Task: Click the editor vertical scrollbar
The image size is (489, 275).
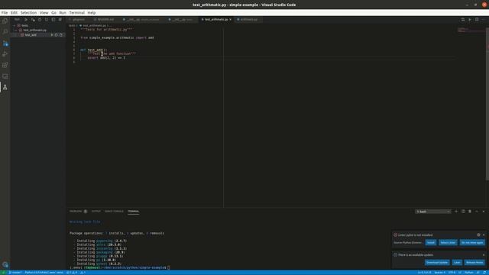Action: pyautogui.click(x=487, y=104)
